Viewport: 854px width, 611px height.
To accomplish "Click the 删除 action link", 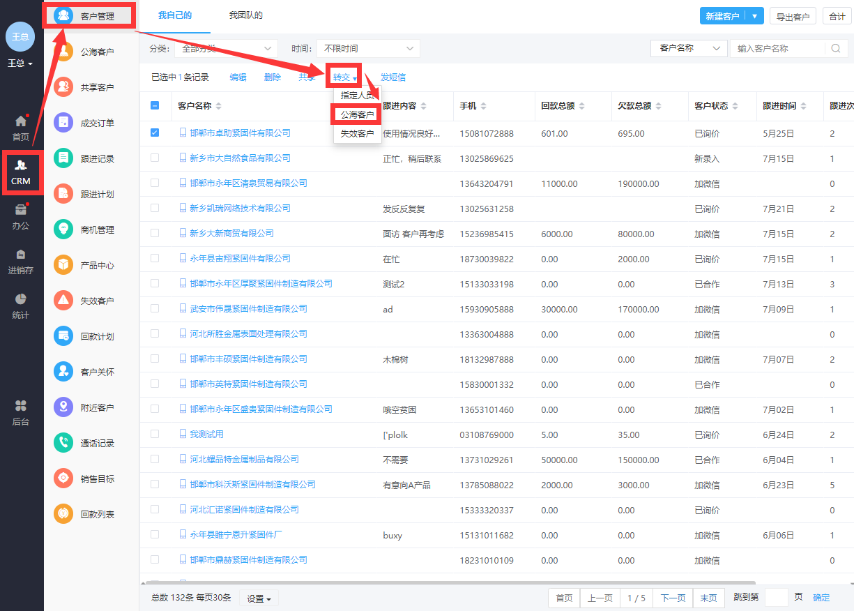I will tap(273, 77).
